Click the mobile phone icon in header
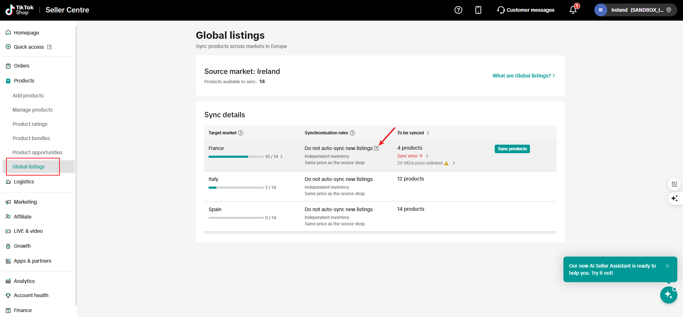 click(478, 10)
